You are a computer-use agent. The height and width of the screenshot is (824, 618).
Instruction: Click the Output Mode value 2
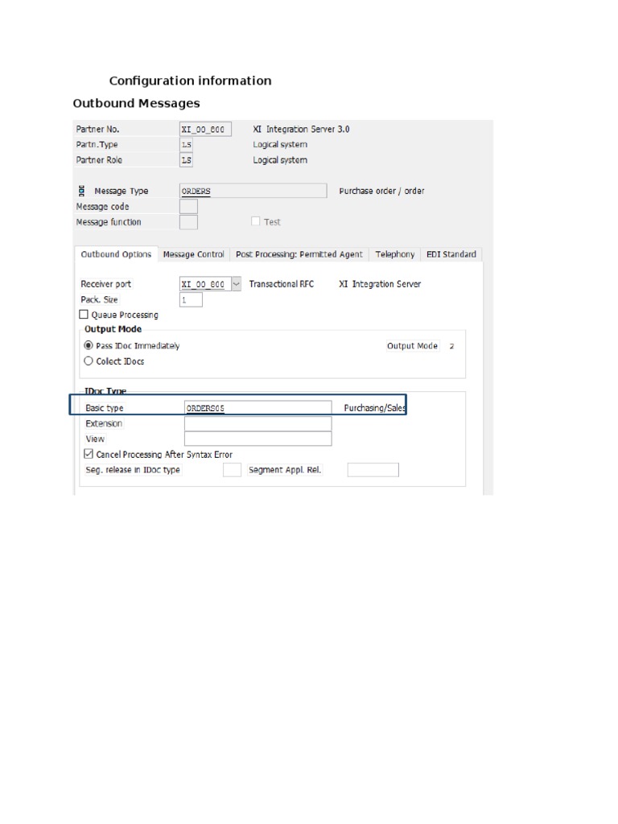point(451,346)
